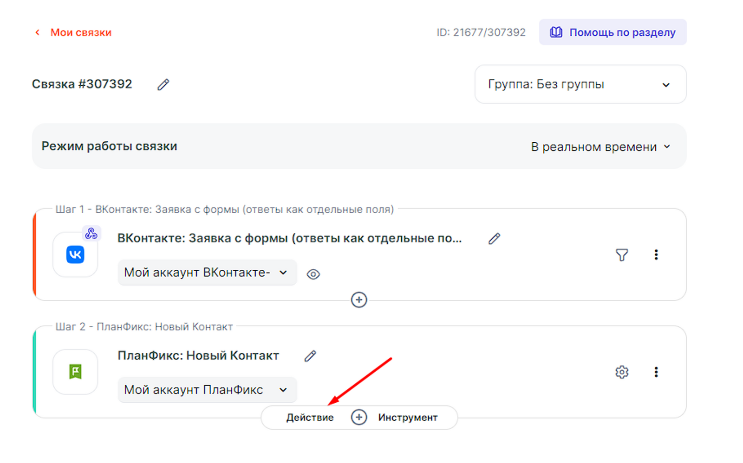The width and height of the screenshot is (743, 463).
Task: Click the ПланФикс green flag app thumbnail
Action: 75,372
